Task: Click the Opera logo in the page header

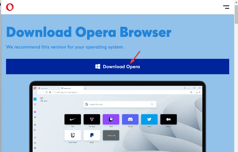Action: coord(10,7)
